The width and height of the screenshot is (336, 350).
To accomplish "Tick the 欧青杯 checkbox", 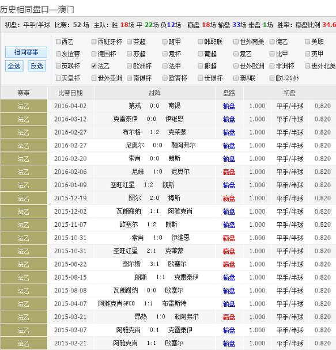I will coord(165,78).
